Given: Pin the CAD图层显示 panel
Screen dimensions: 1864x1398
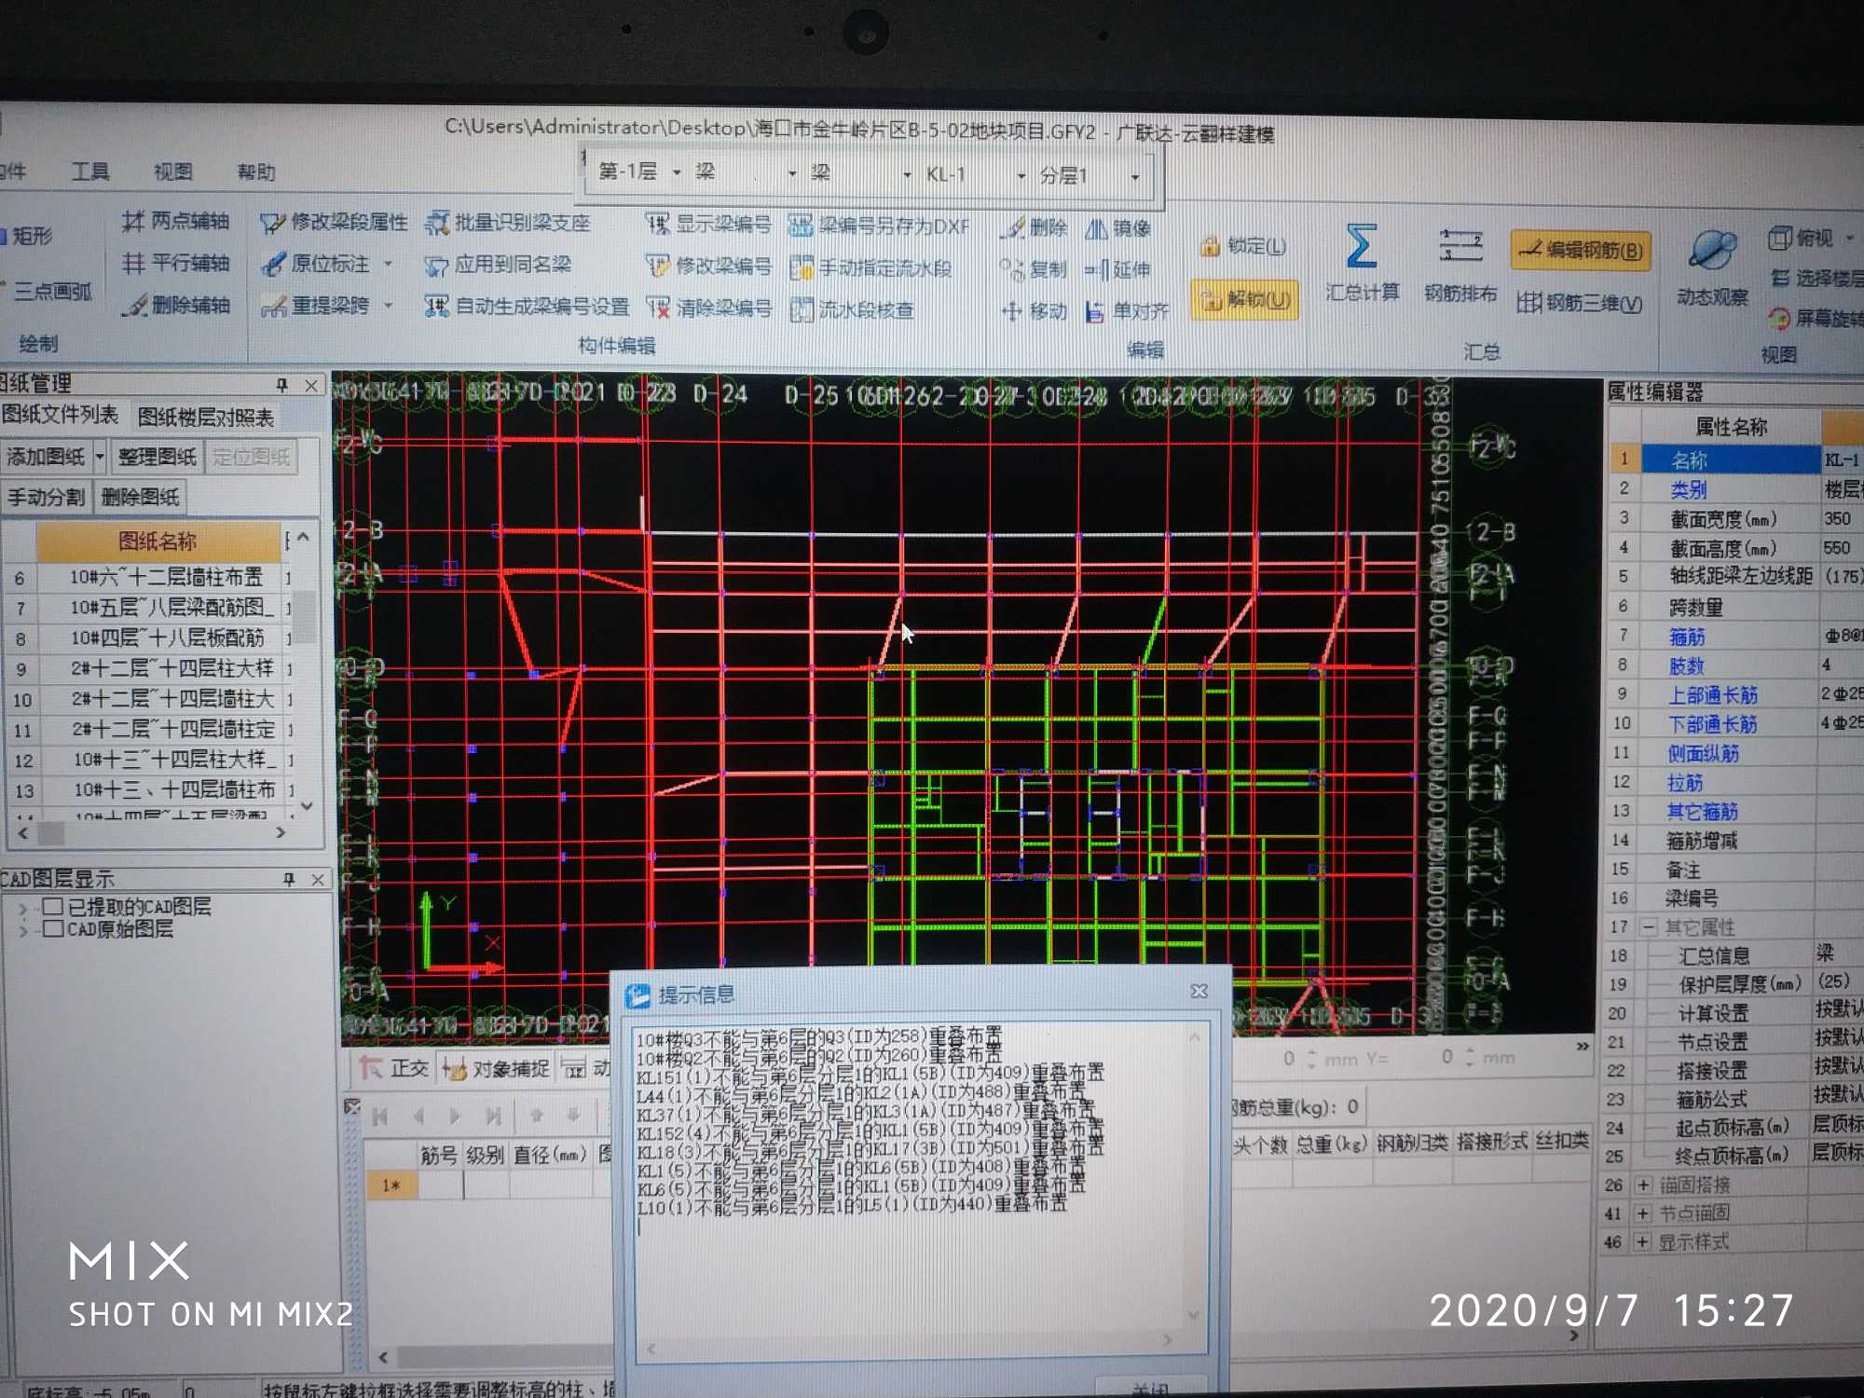Looking at the screenshot, I should (289, 879).
